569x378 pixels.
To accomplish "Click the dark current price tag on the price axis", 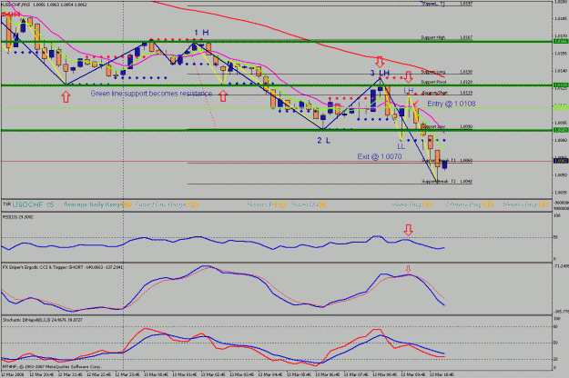I will [x=561, y=161].
